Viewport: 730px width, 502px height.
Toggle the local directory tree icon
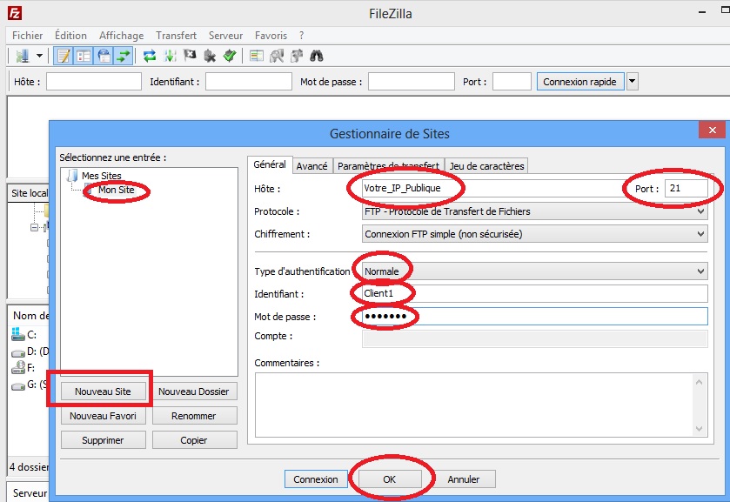coord(84,57)
